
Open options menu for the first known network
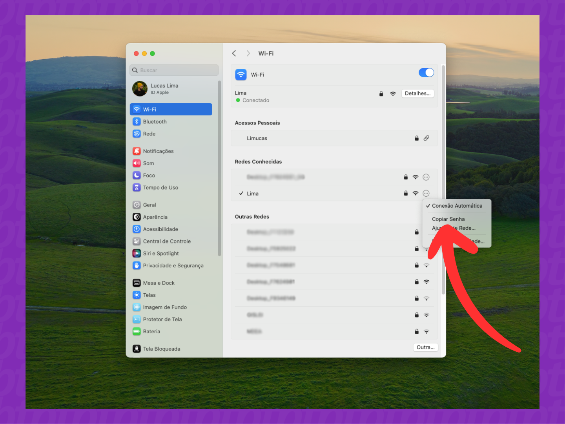tap(426, 177)
